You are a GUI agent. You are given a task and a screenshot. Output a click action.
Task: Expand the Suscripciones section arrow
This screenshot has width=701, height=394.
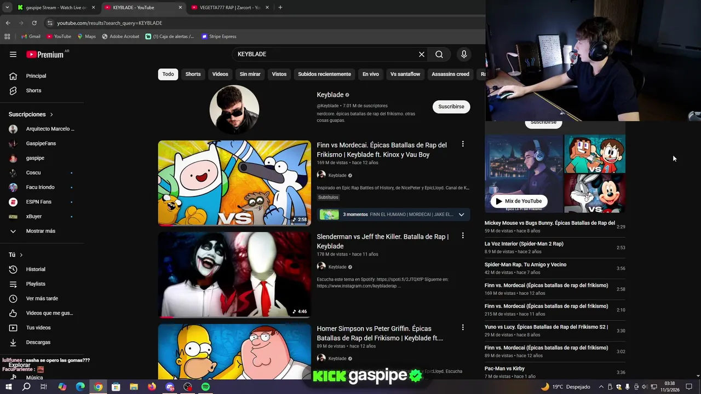(x=51, y=114)
